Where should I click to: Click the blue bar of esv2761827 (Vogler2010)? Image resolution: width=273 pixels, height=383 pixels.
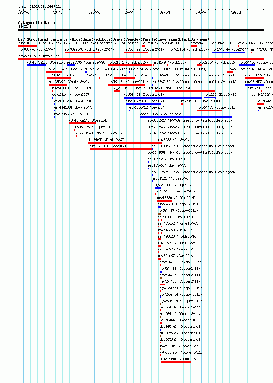[186, 117]
